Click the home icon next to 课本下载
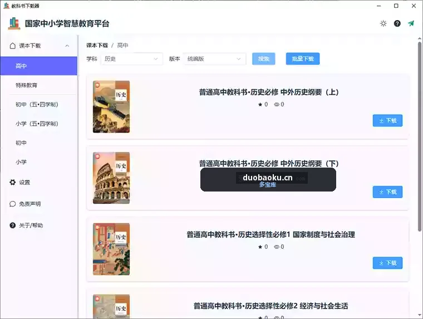This screenshot has height=319, width=423. [12, 46]
